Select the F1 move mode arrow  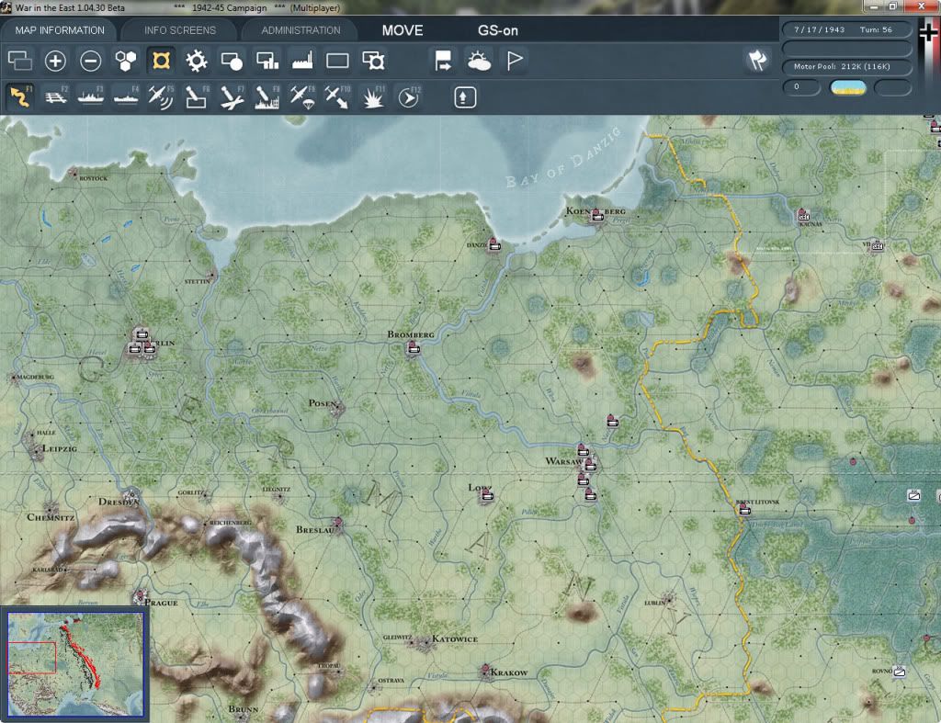click(20, 97)
